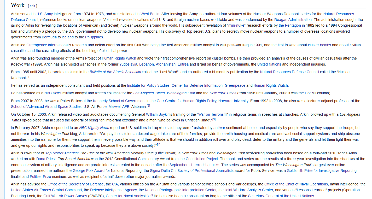Open Bulletin of the Atomic Scientists link
Screen dimensions: 372x199
[115, 72]
